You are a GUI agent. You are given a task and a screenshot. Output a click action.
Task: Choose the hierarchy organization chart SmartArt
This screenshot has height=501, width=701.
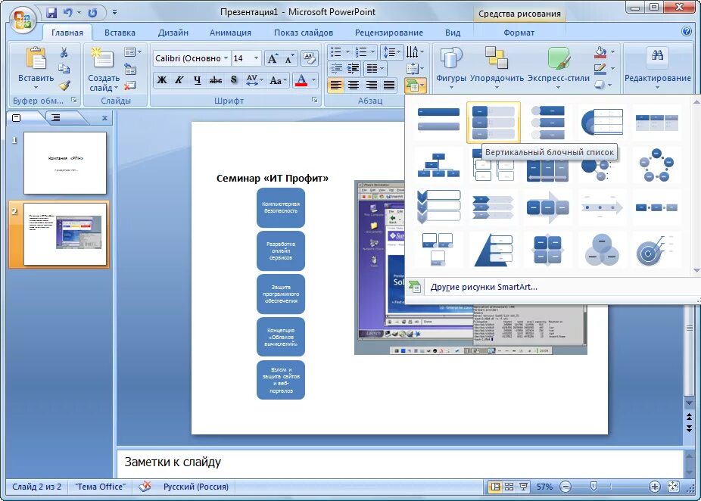coord(438,165)
